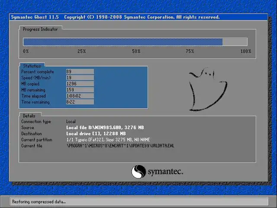The width and height of the screenshot is (277, 208).
Task: Click the Local connection type value
Action: (71, 122)
